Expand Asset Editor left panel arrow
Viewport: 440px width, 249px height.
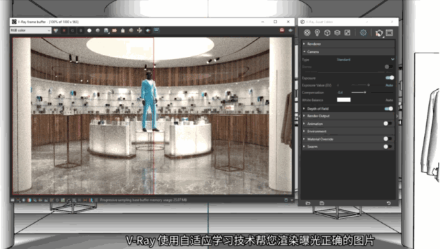click(300, 116)
